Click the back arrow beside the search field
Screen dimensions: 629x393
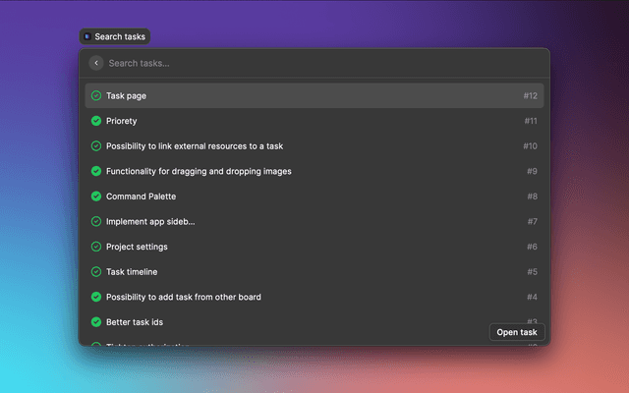(x=96, y=63)
